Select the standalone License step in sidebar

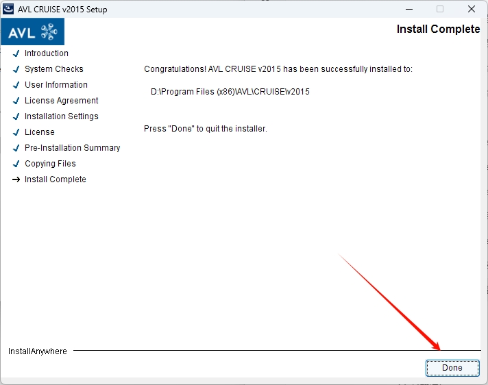[x=40, y=132]
